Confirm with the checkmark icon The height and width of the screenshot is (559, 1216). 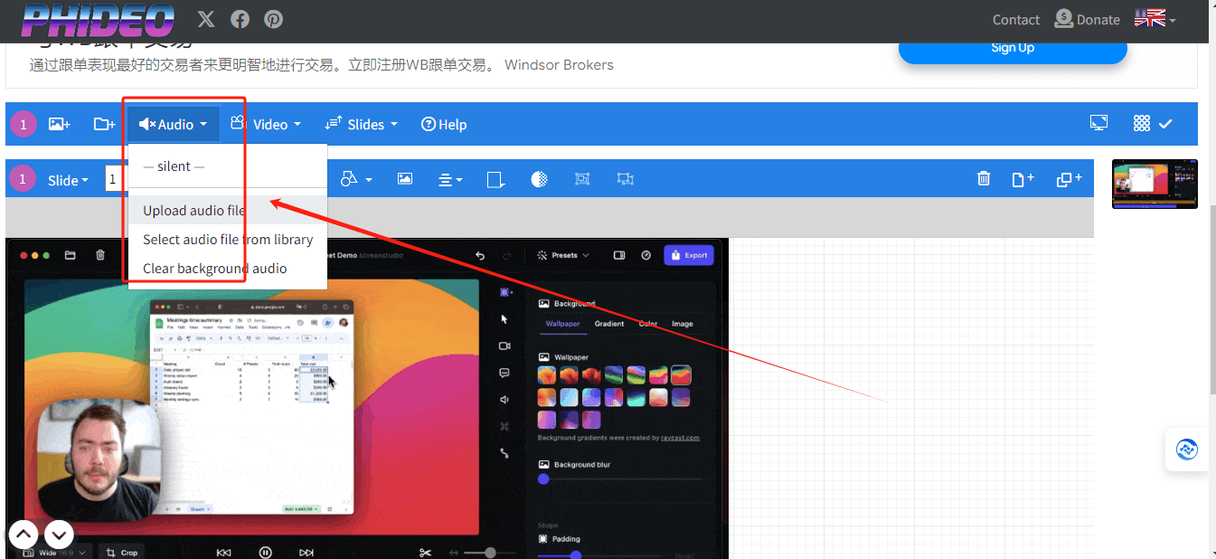[x=1165, y=123]
